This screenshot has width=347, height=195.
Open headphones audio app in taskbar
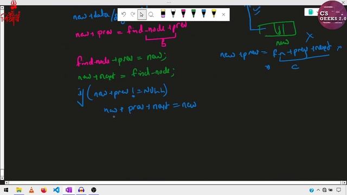(81, 190)
